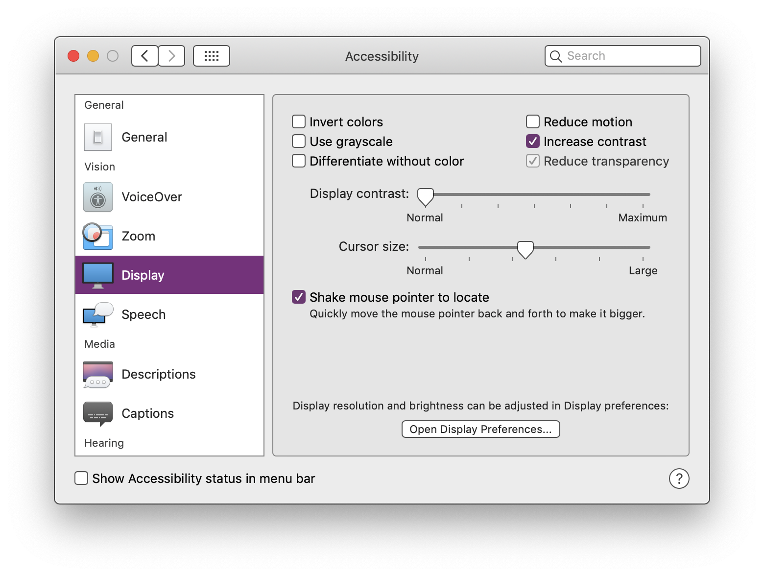Click the Cursor size slider thumb

(525, 250)
